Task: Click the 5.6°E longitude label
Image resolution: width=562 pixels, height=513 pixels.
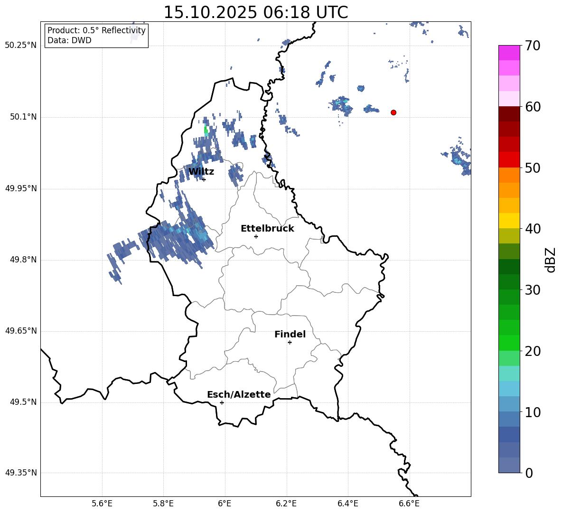Action: (x=102, y=504)
